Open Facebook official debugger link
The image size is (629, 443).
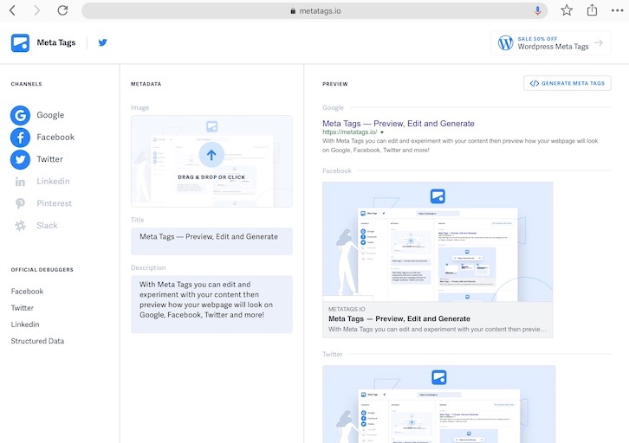tap(27, 292)
